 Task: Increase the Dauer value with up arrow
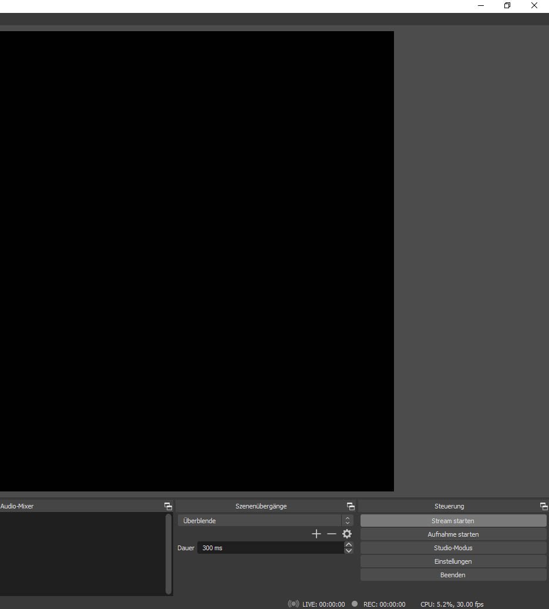[x=348, y=544]
